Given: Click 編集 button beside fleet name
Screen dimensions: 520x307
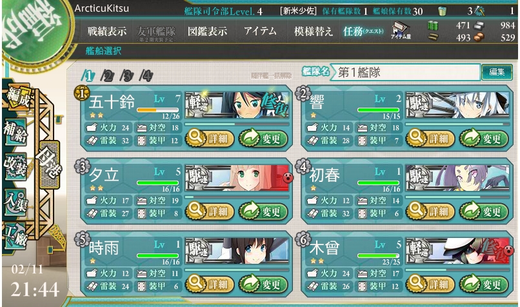Looking at the screenshot, I should point(497,72).
